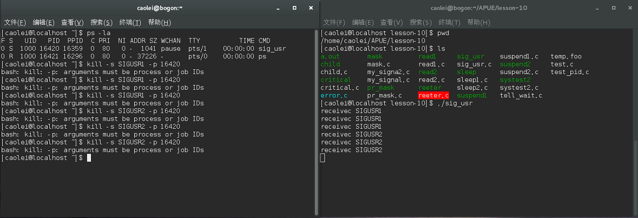This screenshot has width=638, height=218.
Task: Click the 'child.c' file name
Action: point(334,72)
